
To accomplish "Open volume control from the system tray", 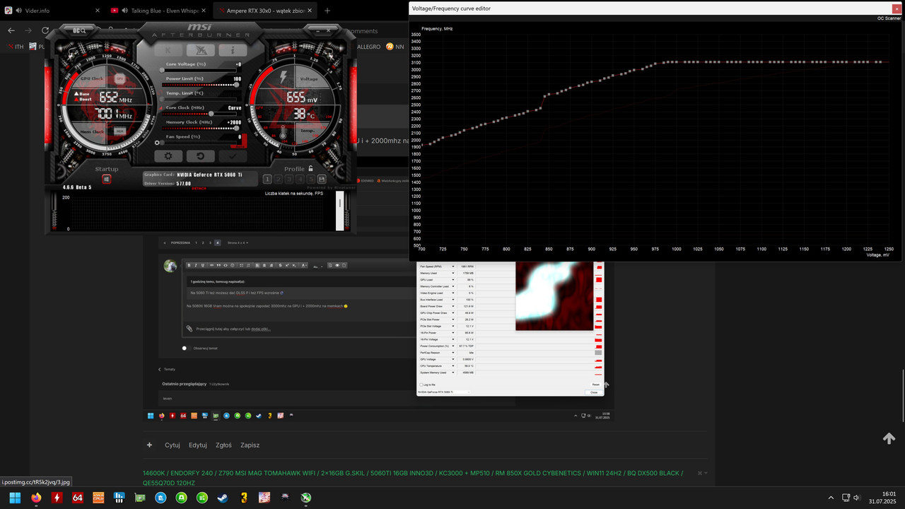I will 856,498.
